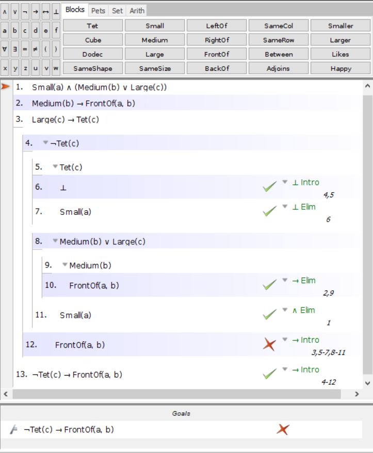Image resolution: width=373 pixels, height=453 pixels.
Task: Open rule dropdown for step 10 → Elim
Action: [x=285, y=280]
